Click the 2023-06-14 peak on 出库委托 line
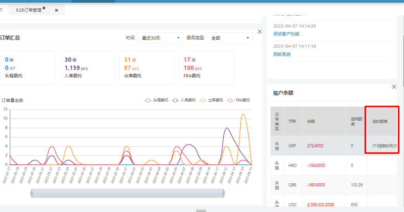This screenshot has width=404, height=212. 243,114
